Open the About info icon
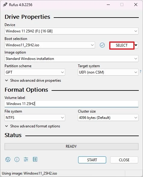The width and height of the screenshot is (143, 177). click(17, 159)
